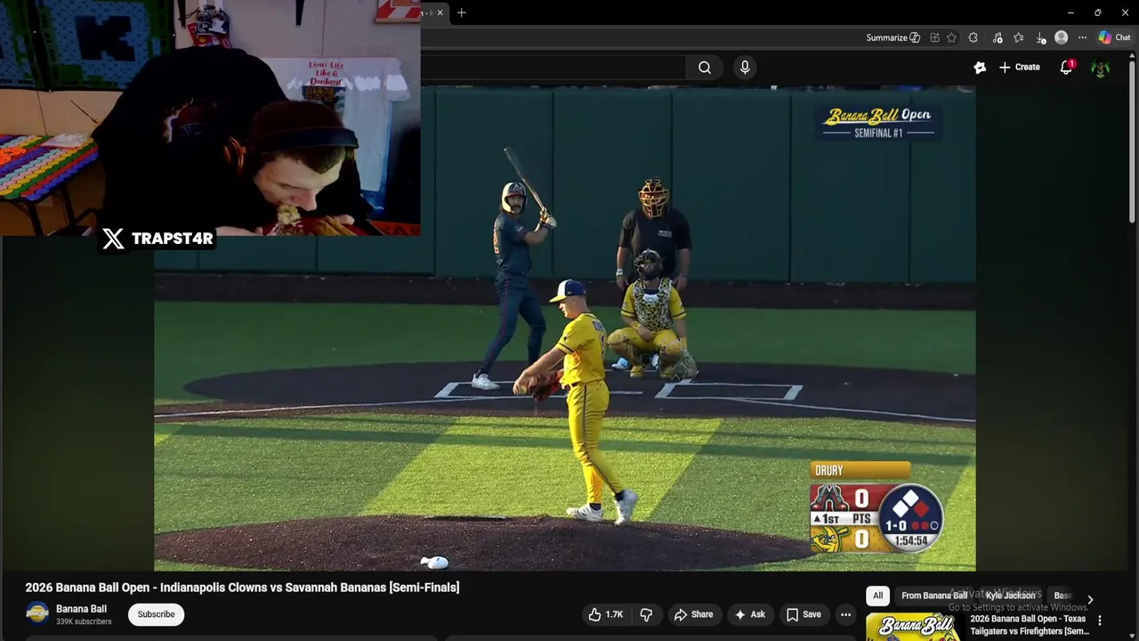This screenshot has width=1139, height=641.
Task: Open Texas Tailgaters vs Firefighters title
Action: pyautogui.click(x=1030, y=625)
